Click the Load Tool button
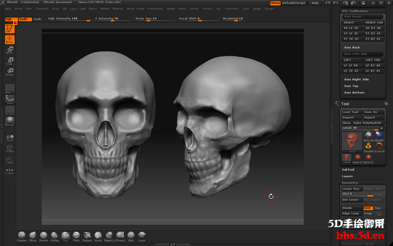Screen dimensions: 393x246 [x=352, y=112]
